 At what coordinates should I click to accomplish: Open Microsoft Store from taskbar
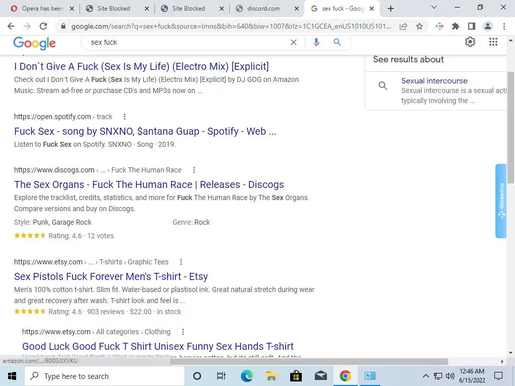coord(296,376)
